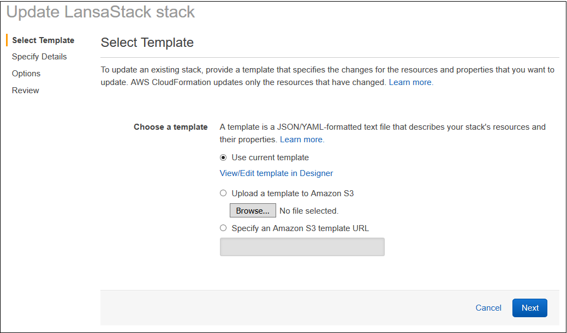The width and height of the screenshot is (567, 333).
Task: Enable 'Specify an Amazon S3 template URL' option
Action: [223, 228]
